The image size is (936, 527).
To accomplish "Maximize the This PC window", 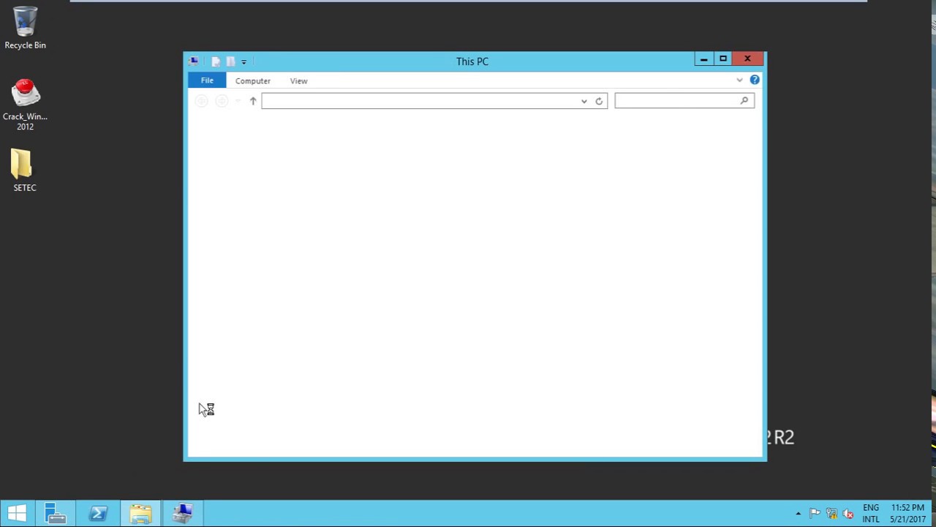I will click(x=723, y=59).
